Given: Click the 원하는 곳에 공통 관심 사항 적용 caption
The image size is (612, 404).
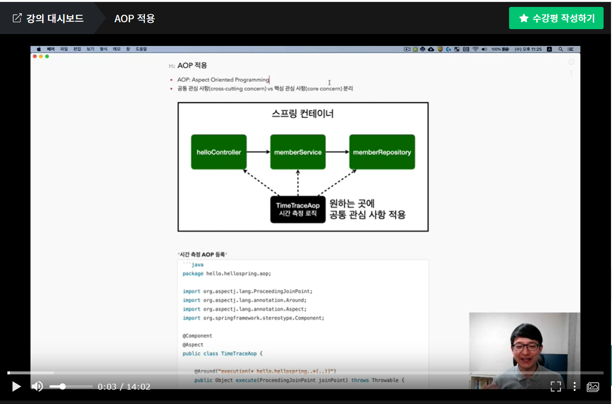Looking at the screenshot, I should [x=368, y=209].
